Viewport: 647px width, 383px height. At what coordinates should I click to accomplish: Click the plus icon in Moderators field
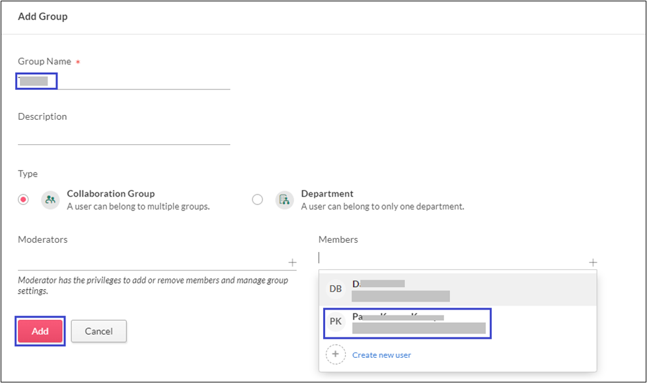pyautogui.click(x=292, y=262)
